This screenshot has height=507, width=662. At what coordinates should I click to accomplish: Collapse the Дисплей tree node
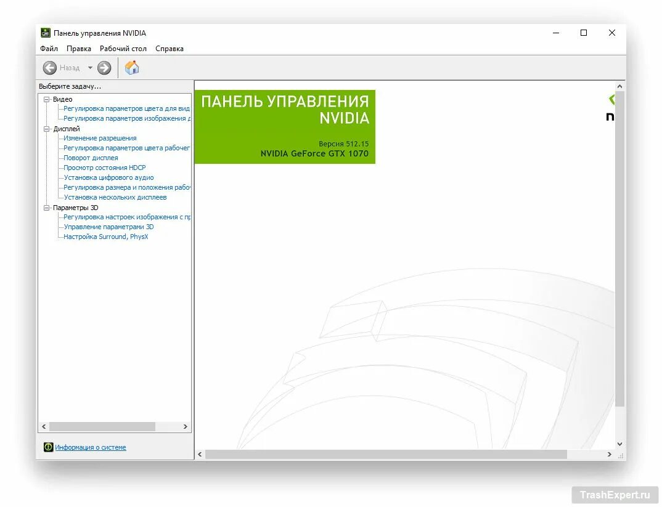coord(46,129)
